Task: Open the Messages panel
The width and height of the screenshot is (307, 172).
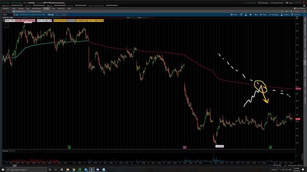Action: (263, 3)
